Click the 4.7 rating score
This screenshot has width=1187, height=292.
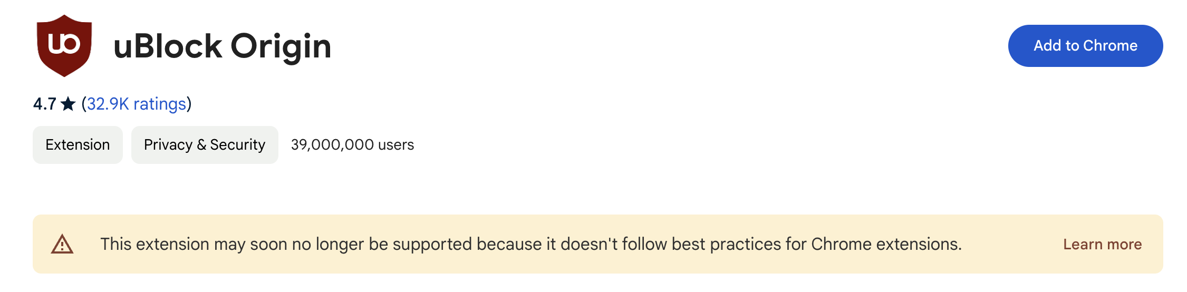45,104
